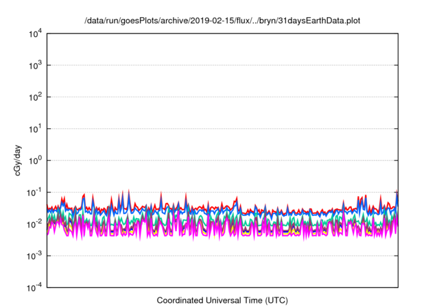
Task: Click the 10^-1 y-axis tick label
Action: [34, 193]
